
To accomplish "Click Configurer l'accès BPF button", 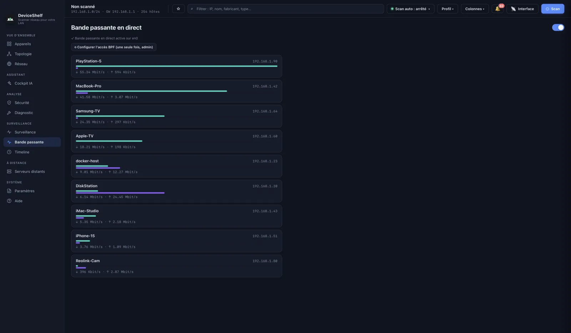I will point(113,47).
